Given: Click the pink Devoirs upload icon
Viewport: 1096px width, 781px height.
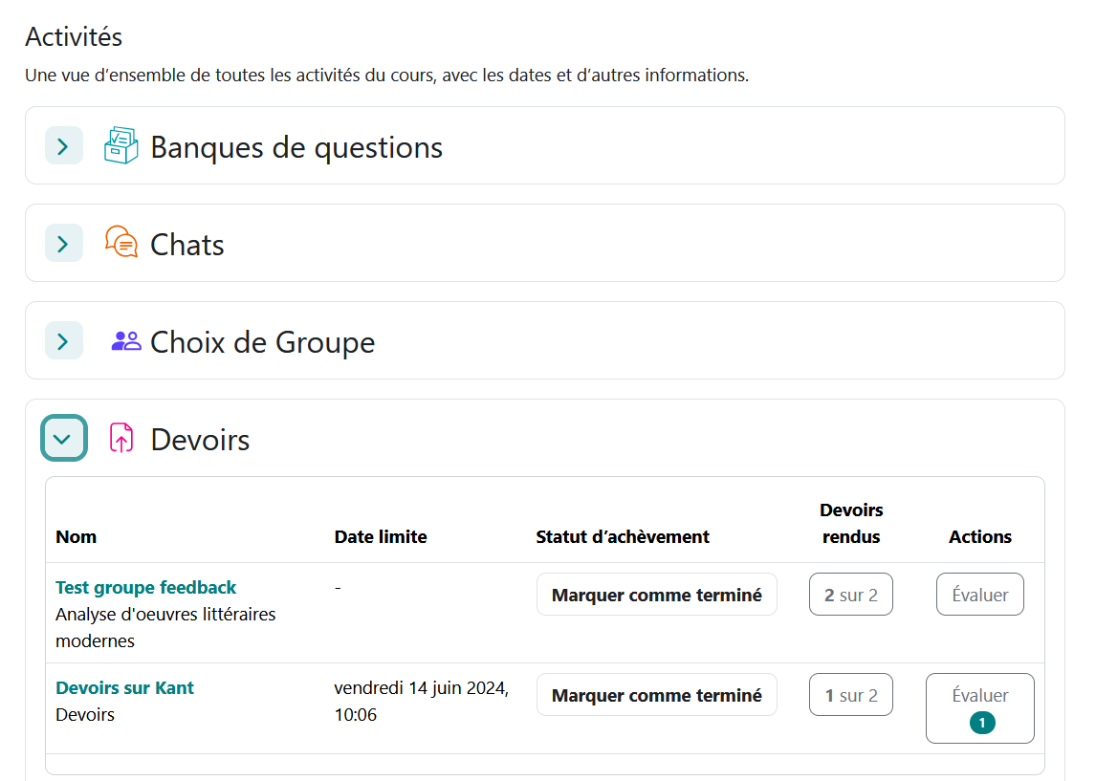Looking at the screenshot, I should coord(121,438).
